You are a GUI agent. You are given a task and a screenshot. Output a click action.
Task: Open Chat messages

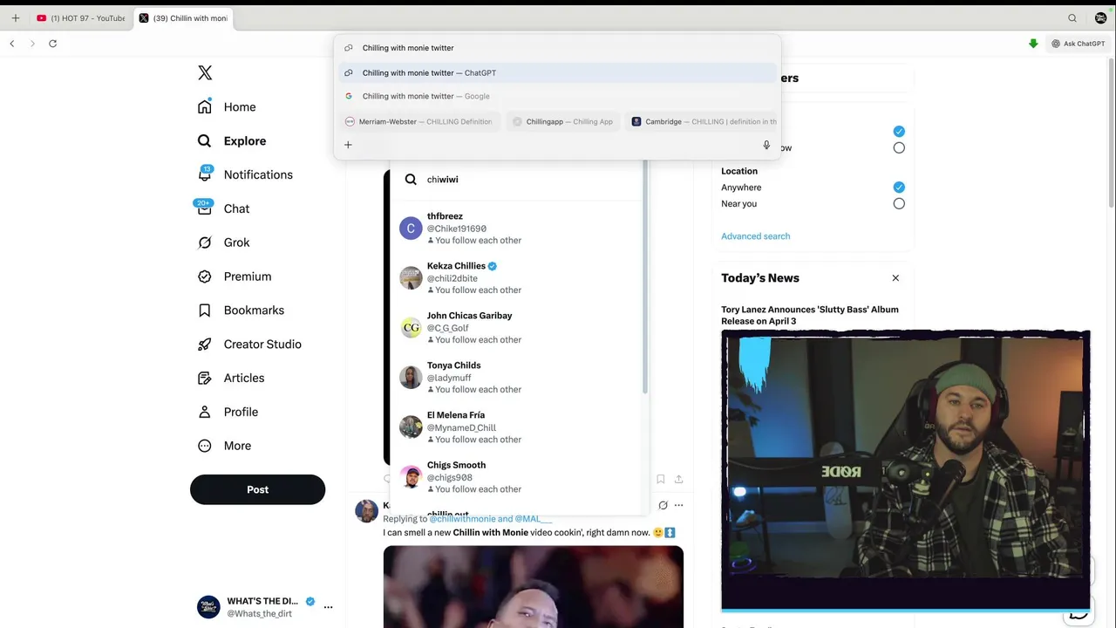pos(223,208)
